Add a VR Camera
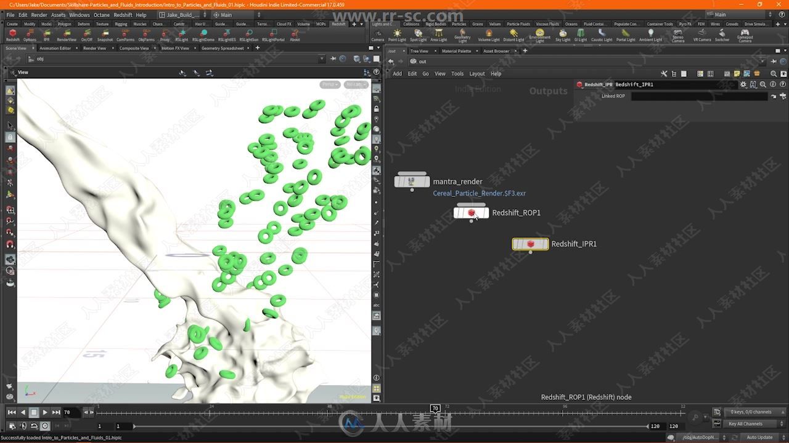Image resolution: width=789 pixels, height=443 pixels. coord(702,34)
